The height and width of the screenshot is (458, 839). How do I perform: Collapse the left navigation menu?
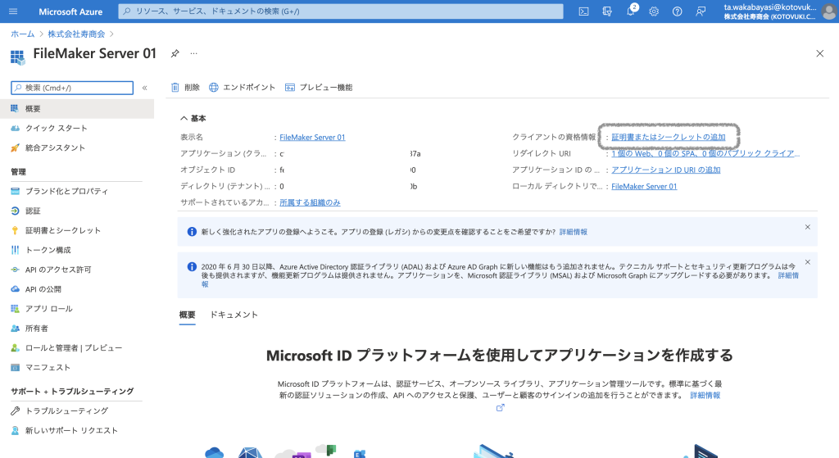(x=144, y=88)
